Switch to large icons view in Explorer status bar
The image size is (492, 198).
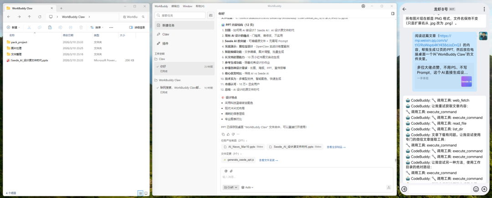click(146, 193)
